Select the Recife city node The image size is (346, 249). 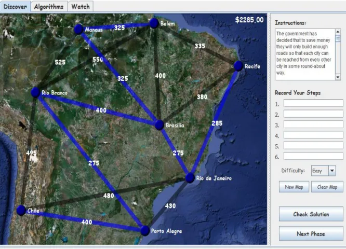pyautogui.click(x=238, y=66)
